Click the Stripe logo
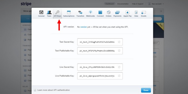The height and width of the screenshot is (94, 188). [x=26, y=4]
